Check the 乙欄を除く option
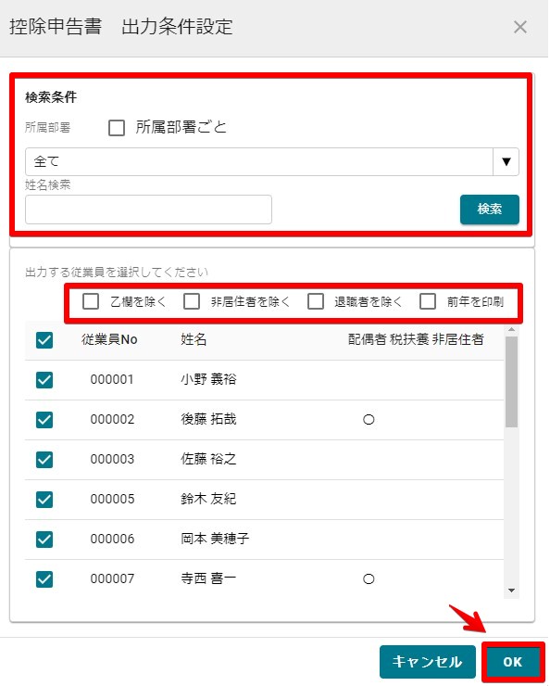550x686 pixels. (91, 301)
